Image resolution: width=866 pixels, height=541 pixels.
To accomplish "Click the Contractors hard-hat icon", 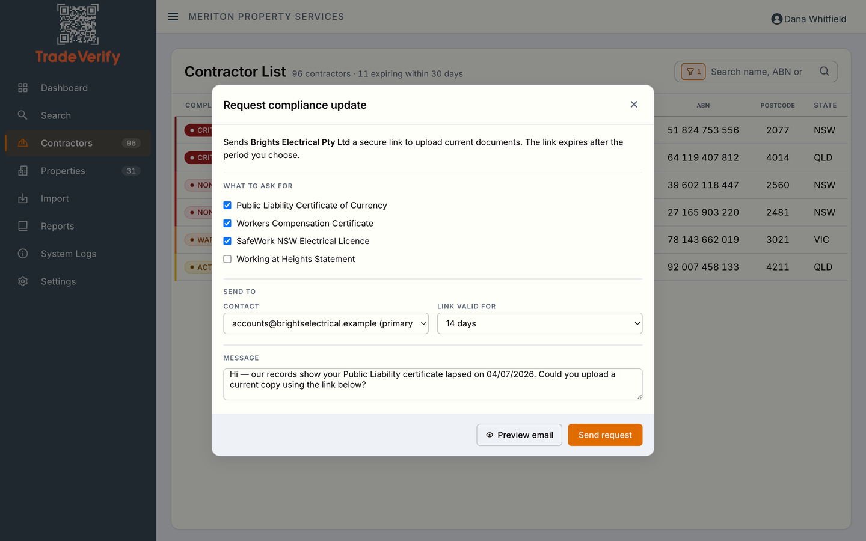I will point(23,143).
